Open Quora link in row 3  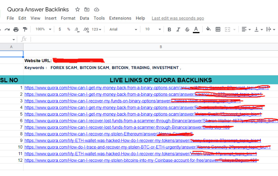[x=132, y=101]
